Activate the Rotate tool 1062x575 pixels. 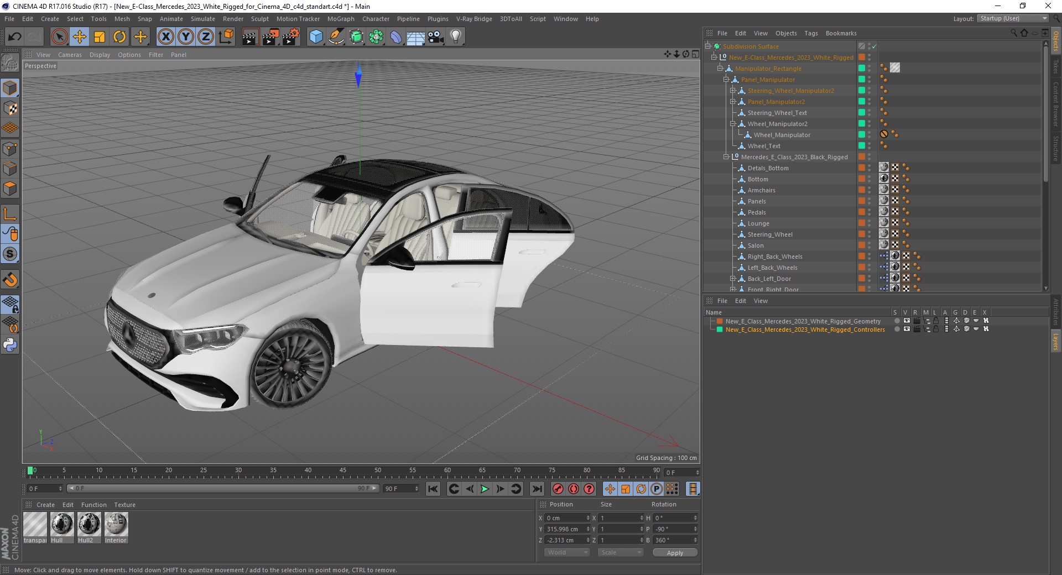119,37
